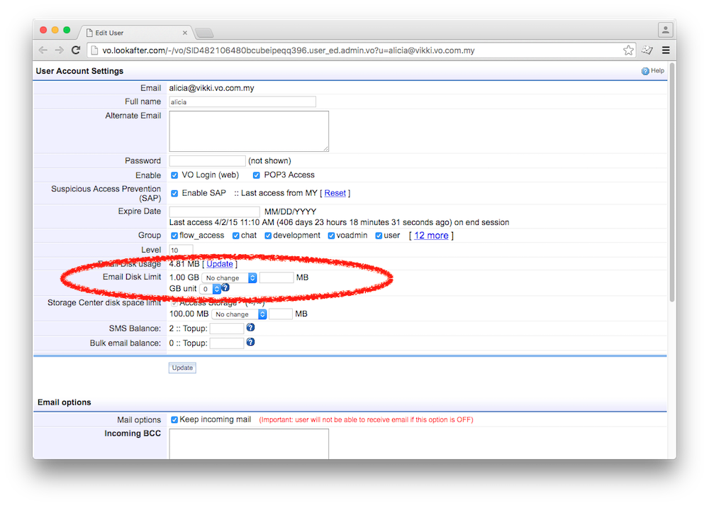Toggle Keep incoming mail checkbox

[x=174, y=420]
